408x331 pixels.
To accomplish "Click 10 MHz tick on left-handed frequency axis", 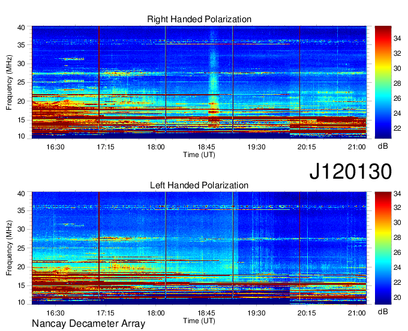I will 22,302.
